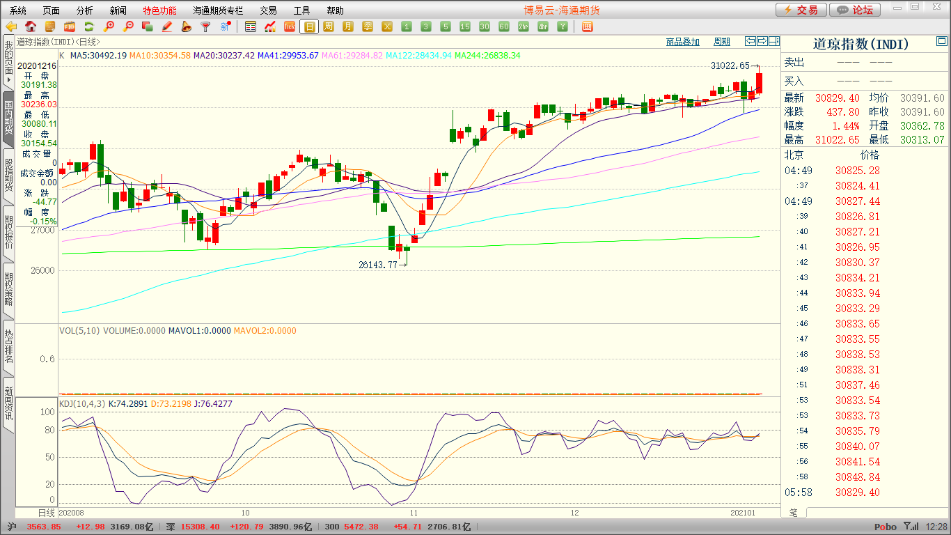
Task: Select the Y yearly period button
Action: [x=563, y=27]
